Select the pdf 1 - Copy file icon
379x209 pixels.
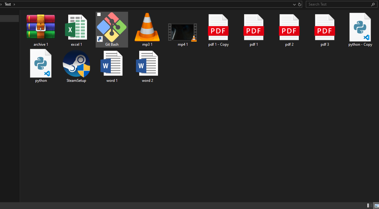[x=218, y=27]
